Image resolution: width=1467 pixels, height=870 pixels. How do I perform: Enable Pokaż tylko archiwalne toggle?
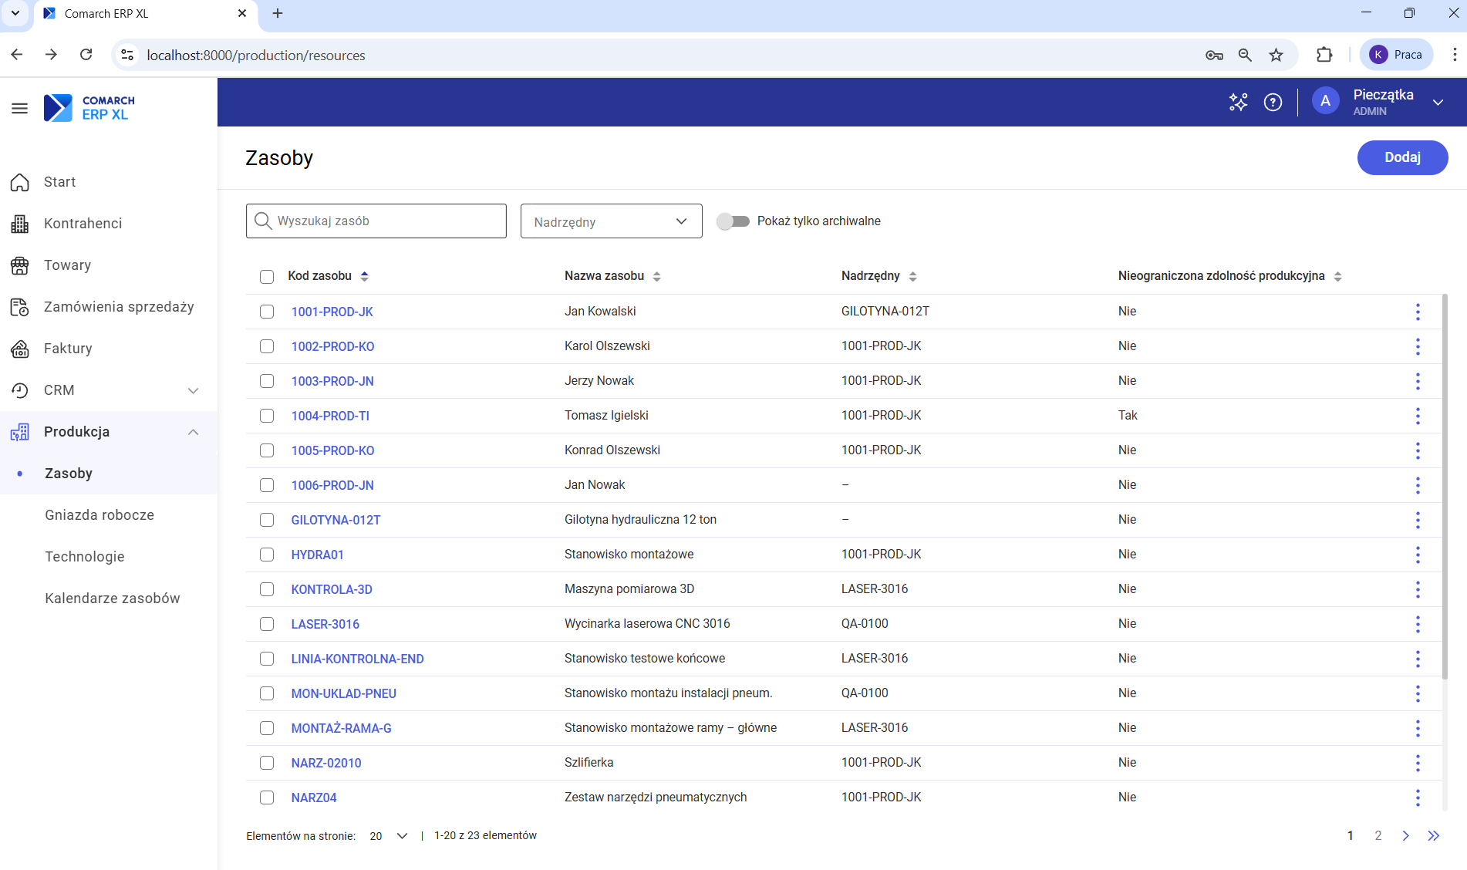coord(733,221)
